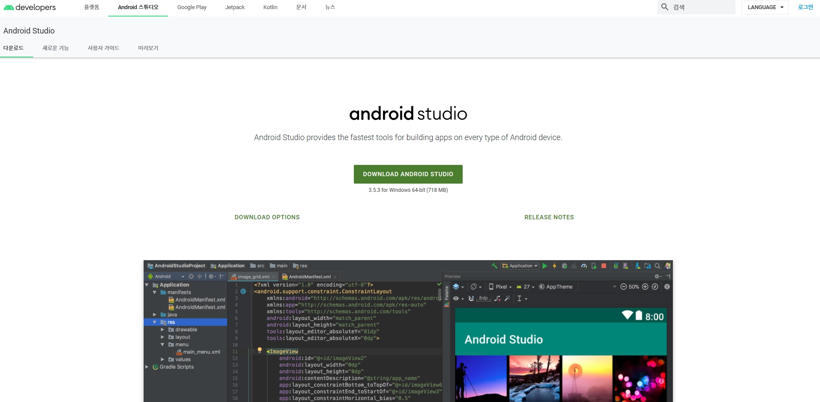
Task: Open the 뉴스 nav link
Action: point(330,7)
